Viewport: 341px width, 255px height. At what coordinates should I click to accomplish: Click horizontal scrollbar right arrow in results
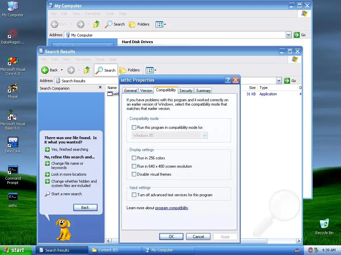299,241
